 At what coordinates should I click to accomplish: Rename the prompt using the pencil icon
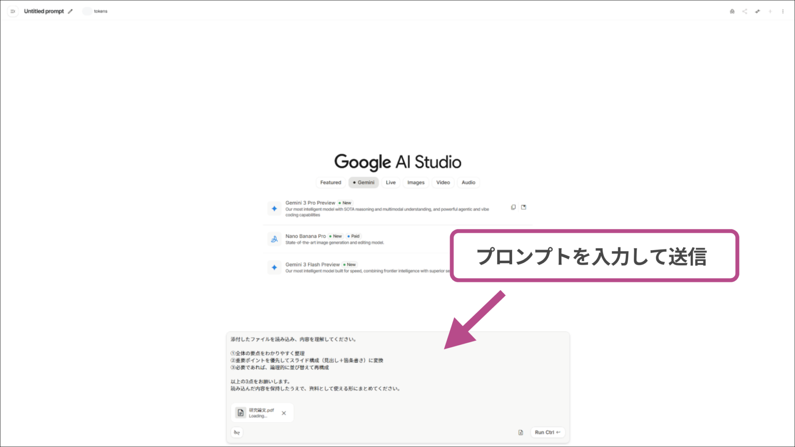(70, 11)
